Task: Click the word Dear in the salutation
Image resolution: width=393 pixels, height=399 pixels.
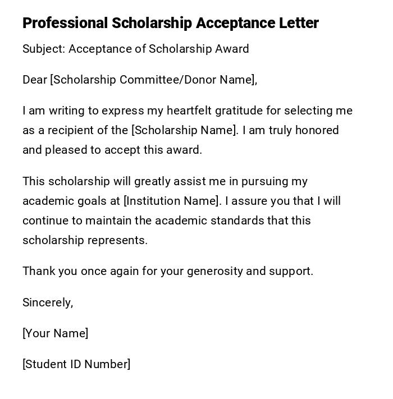Action: (35, 80)
